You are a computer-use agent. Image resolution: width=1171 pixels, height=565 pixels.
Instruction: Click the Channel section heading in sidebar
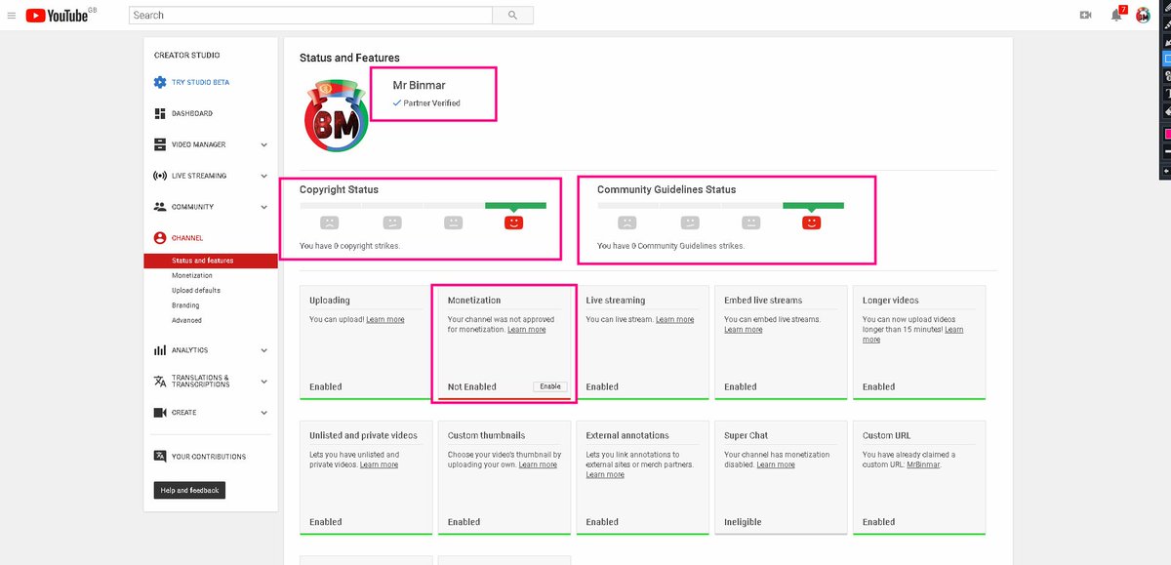187,238
